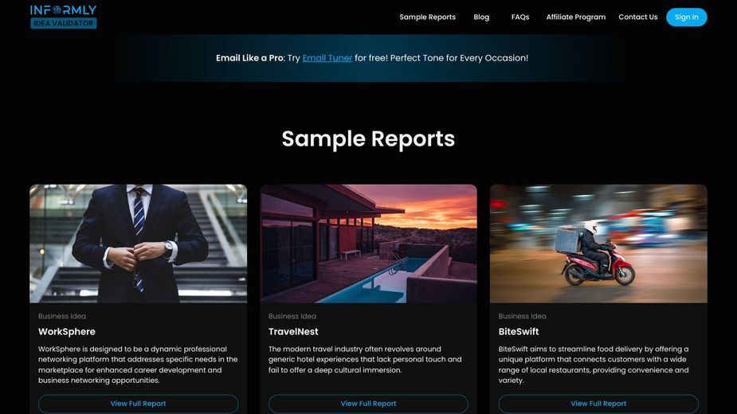This screenshot has width=737, height=414.
Task: Click the Informly Idea Validator logo
Action: tap(64, 17)
